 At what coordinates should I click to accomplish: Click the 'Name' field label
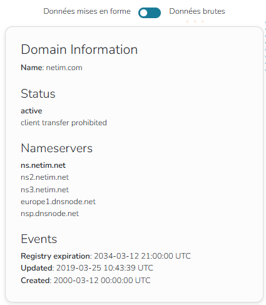point(31,68)
